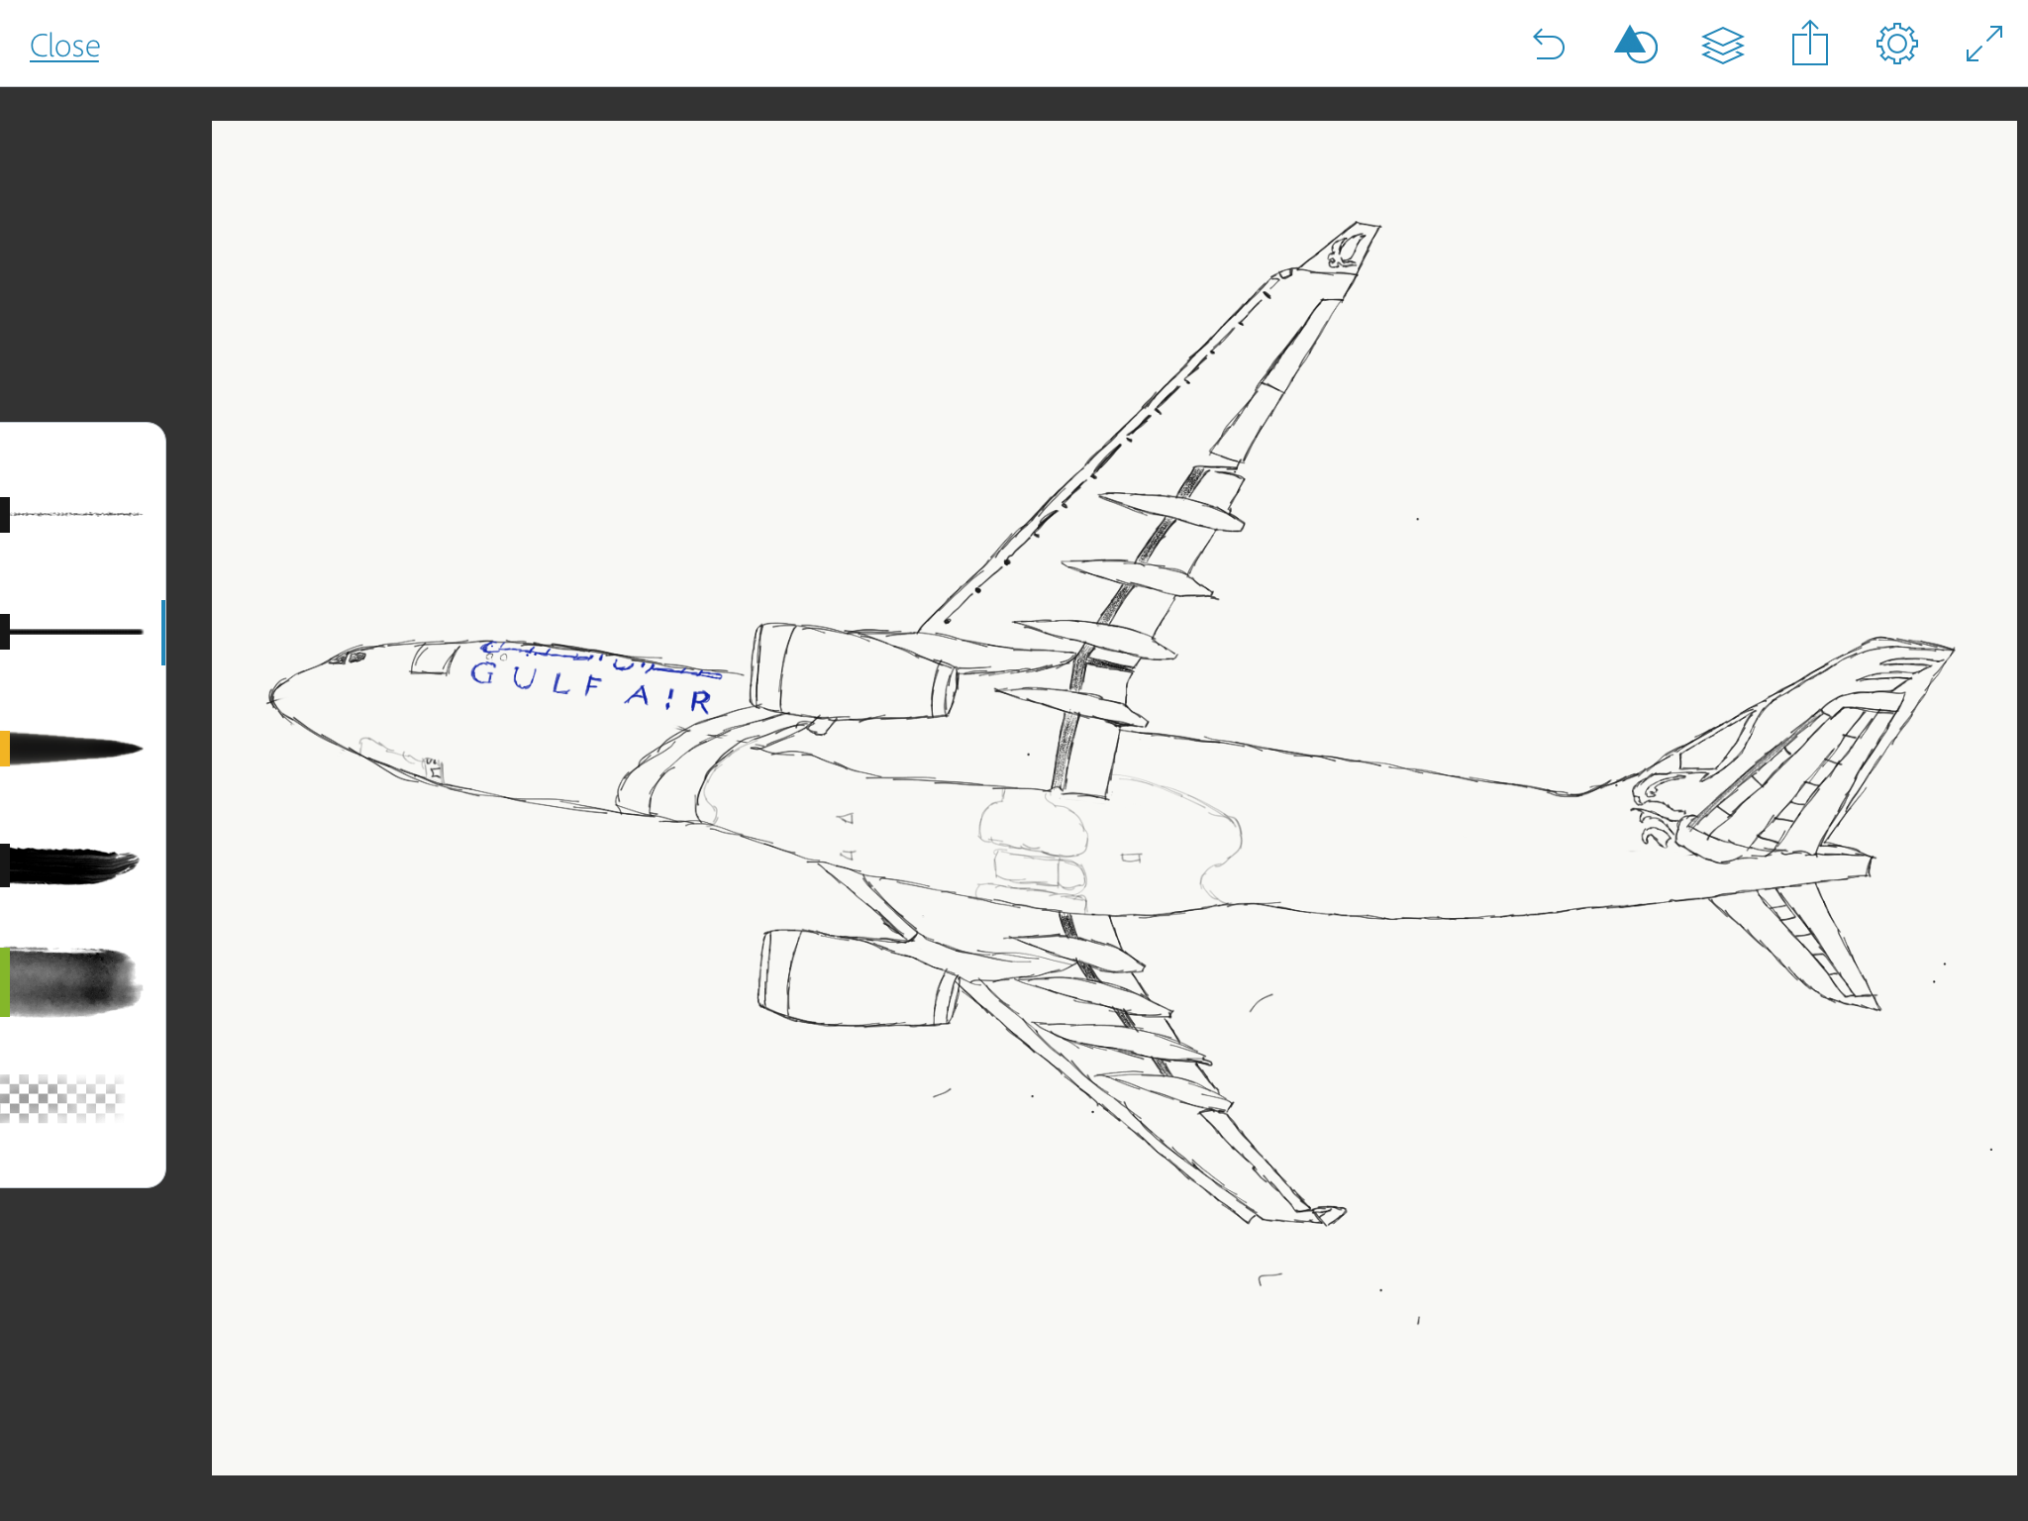
Task: Tap the undo arrow icon
Action: pyautogui.click(x=1549, y=46)
